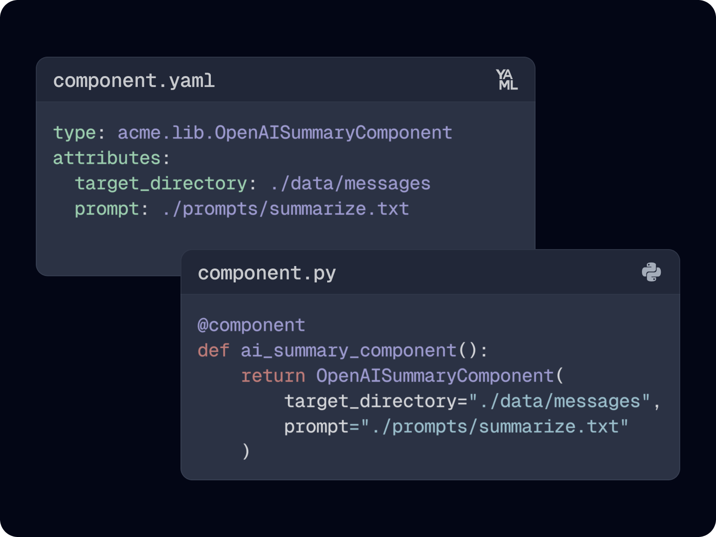Click acme.lib.OpenAISummaryComponent value
The height and width of the screenshot is (537, 716).
point(285,133)
